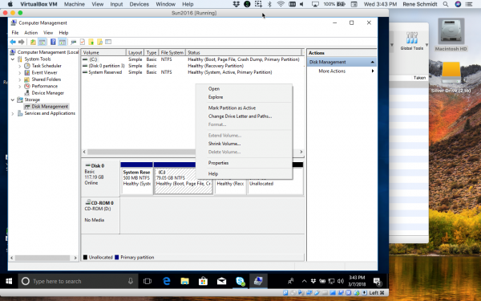The height and width of the screenshot is (301, 481).
Task: Click the tree pane scrollbar right arrow
Action: tap(75, 258)
